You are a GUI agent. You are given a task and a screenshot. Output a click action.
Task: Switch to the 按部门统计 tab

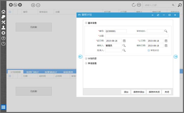coord(33,72)
